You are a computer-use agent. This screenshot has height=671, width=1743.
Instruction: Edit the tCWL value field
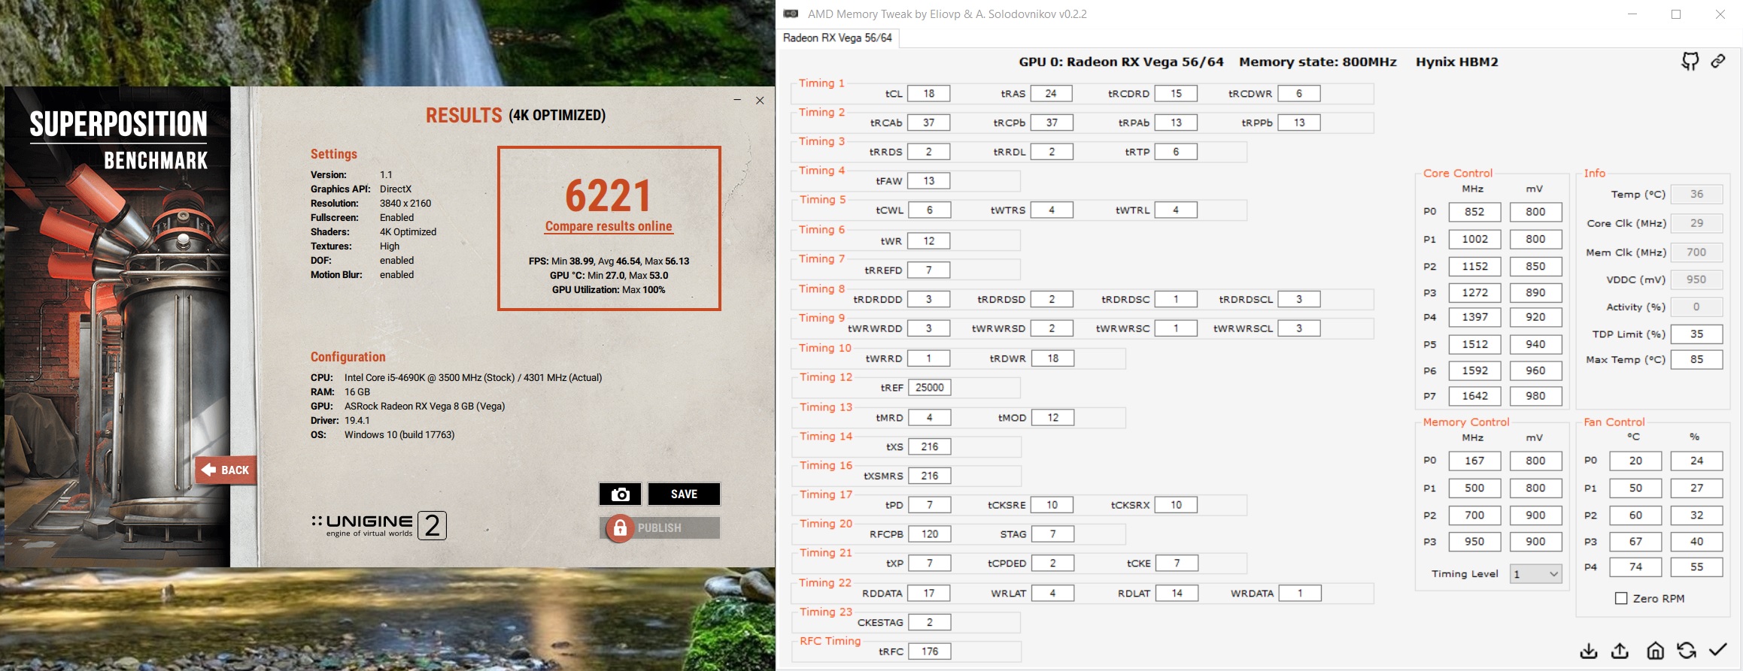(x=929, y=210)
